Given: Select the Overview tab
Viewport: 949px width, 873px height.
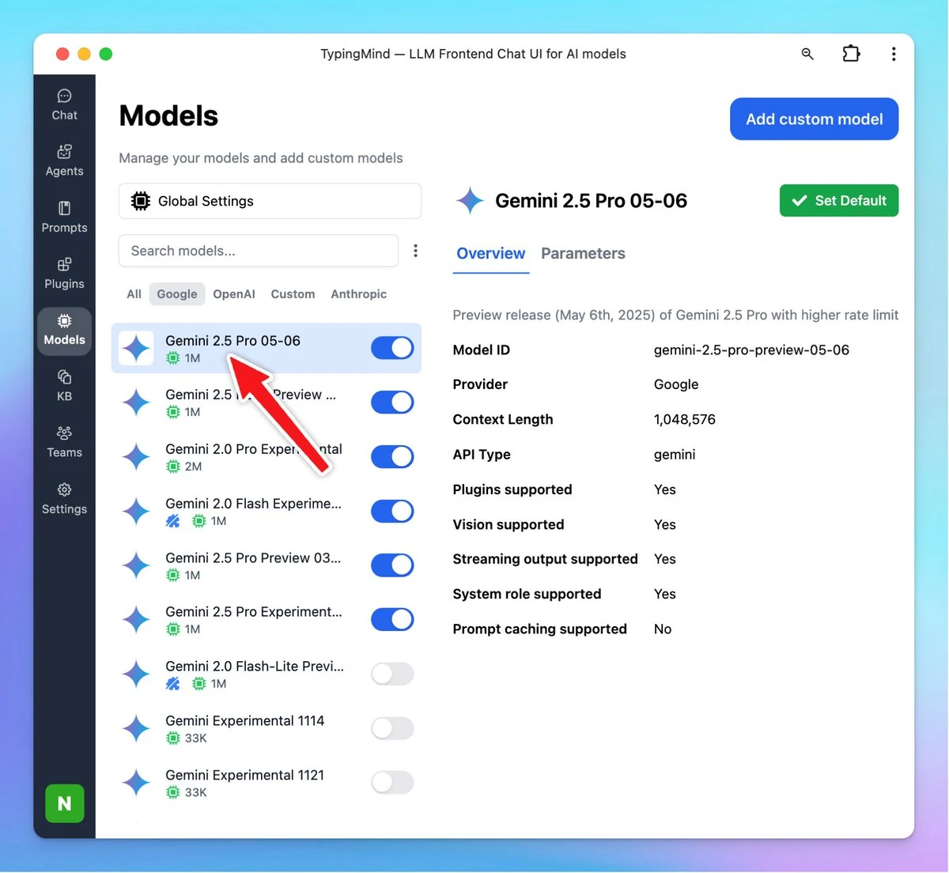Looking at the screenshot, I should (491, 254).
